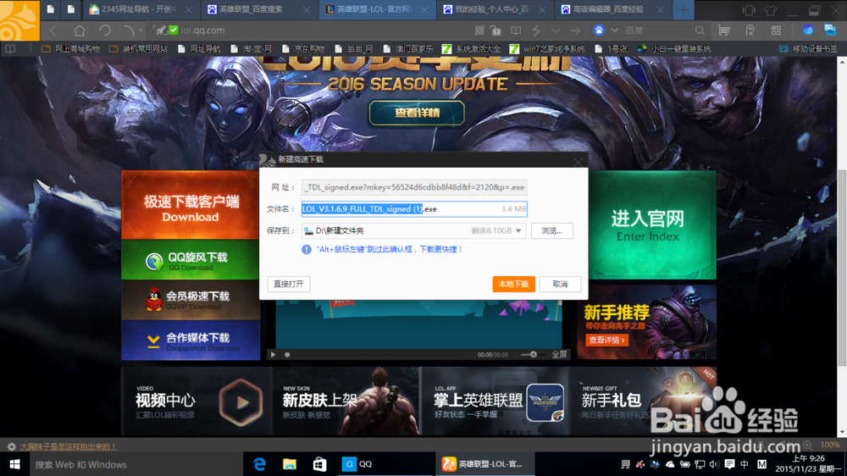Click the skin shirt icon in title bar
Image resolution: width=847 pixels, height=476 pixels.
click(x=770, y=9)
